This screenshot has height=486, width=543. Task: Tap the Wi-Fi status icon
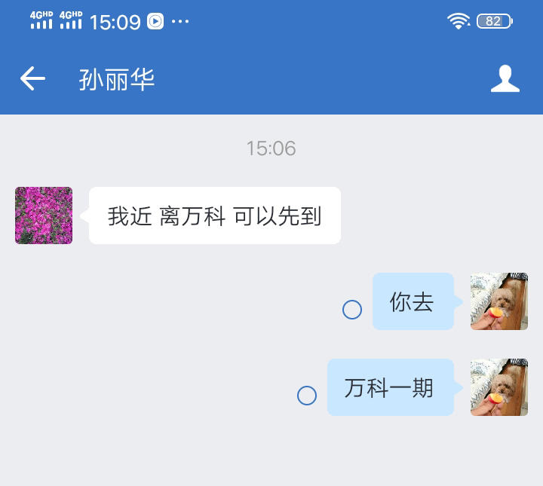pyautogui.click(x=459, y=21)
